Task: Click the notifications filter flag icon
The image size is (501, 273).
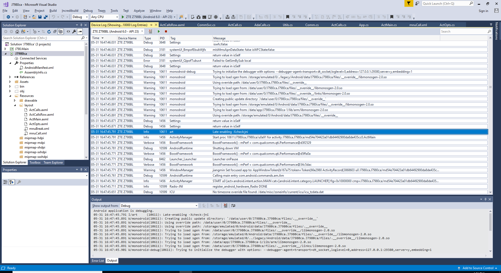Action: [409, 3]
